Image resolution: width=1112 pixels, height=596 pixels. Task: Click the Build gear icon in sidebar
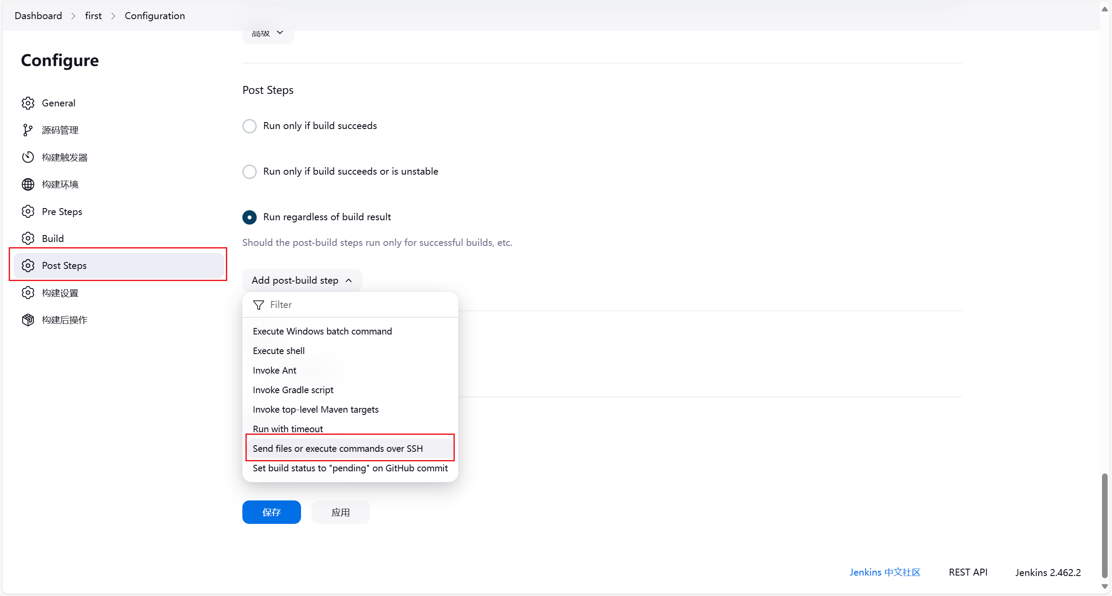click(28, 238)
